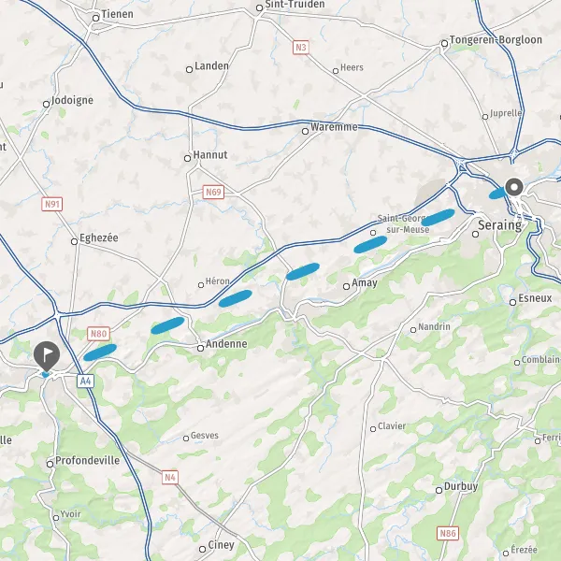Click the blue route dash near Héron
The height and width of the screenshot is (561, 561).
236,298
